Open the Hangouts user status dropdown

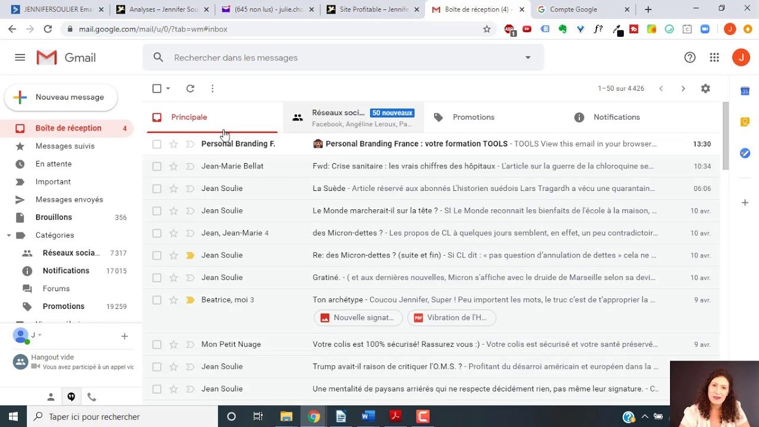pos(40,335)
